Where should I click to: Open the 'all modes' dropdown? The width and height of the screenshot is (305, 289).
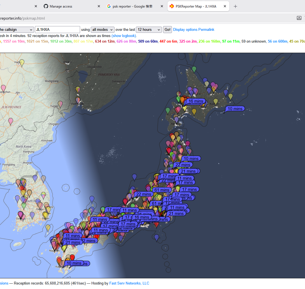103,30
